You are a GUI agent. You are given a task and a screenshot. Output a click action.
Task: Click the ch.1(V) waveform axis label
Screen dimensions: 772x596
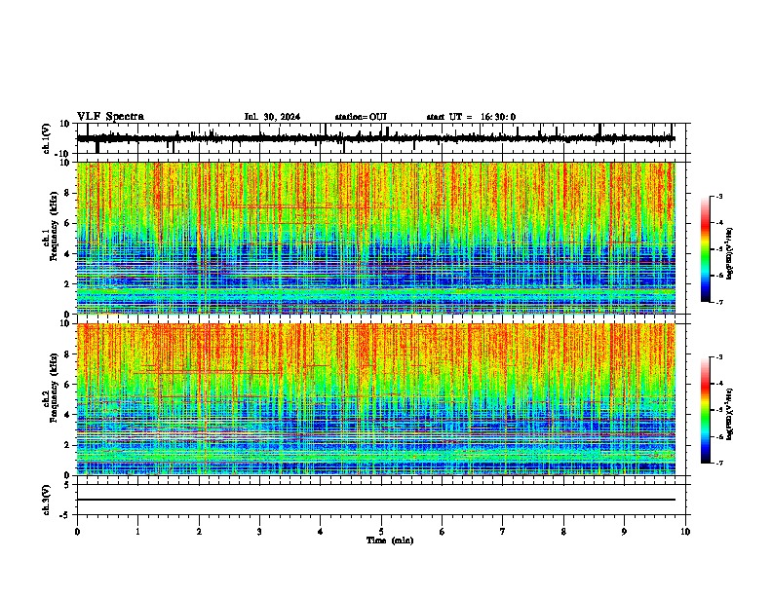point(46,138)
